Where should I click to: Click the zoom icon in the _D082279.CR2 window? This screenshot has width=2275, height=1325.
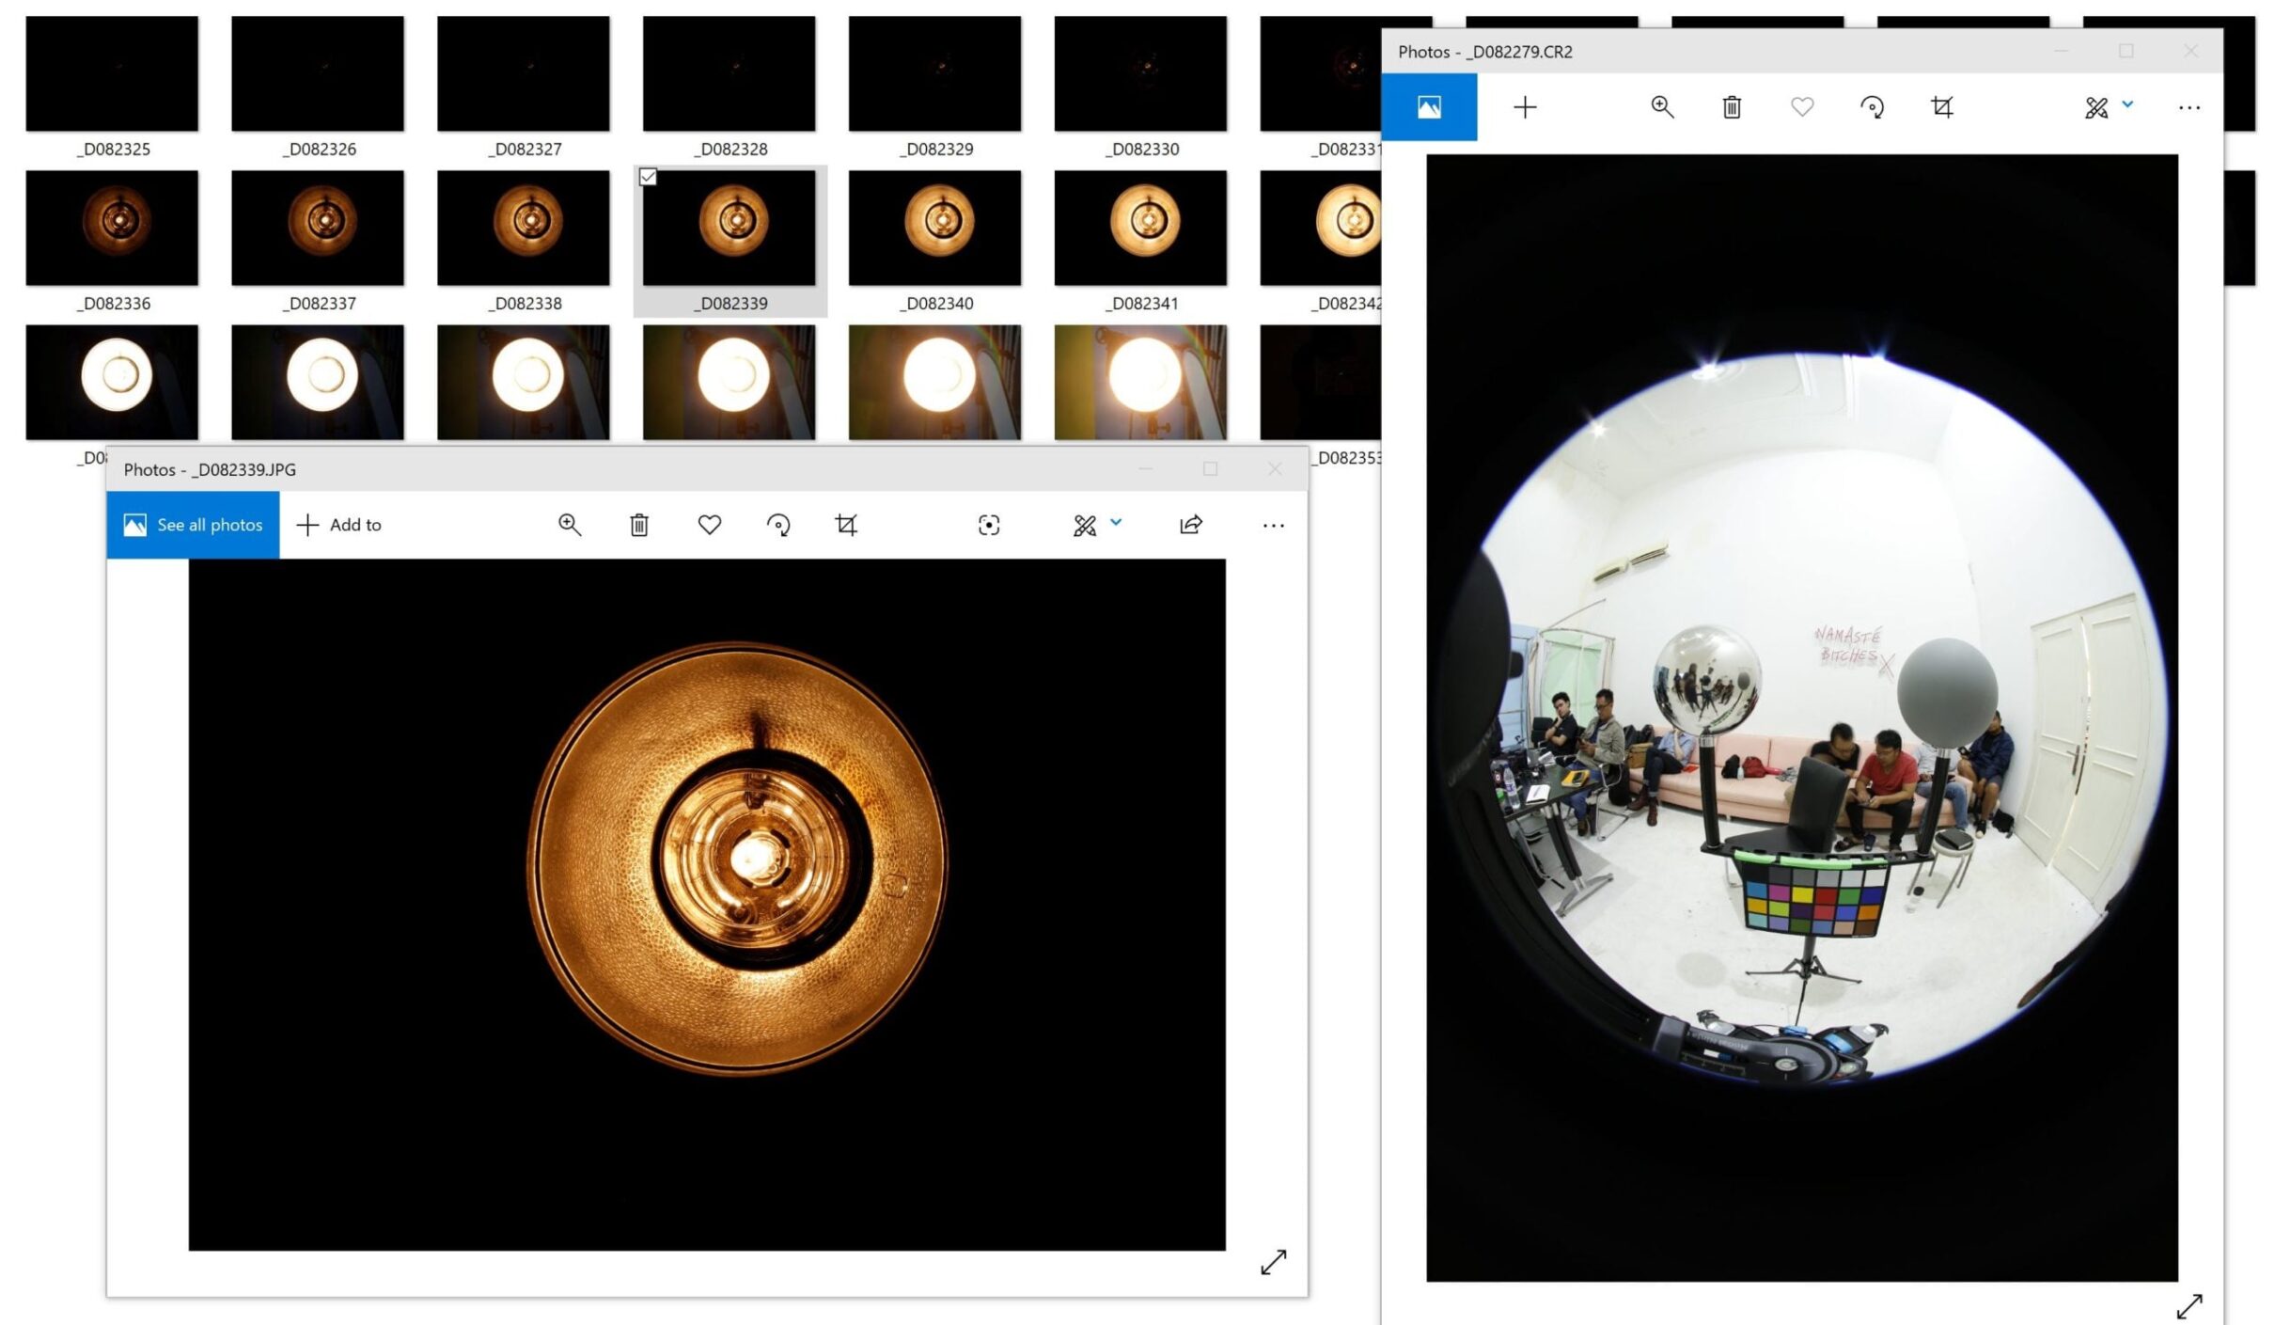(x=1662, y=107)
